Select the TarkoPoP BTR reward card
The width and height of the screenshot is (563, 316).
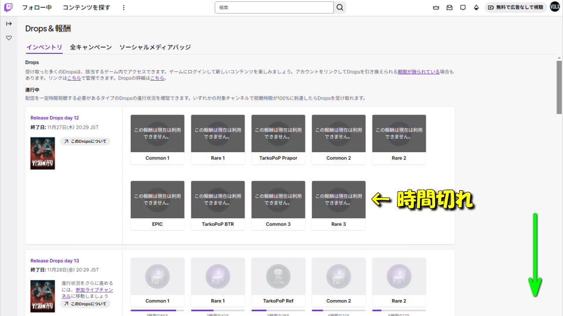218,205
